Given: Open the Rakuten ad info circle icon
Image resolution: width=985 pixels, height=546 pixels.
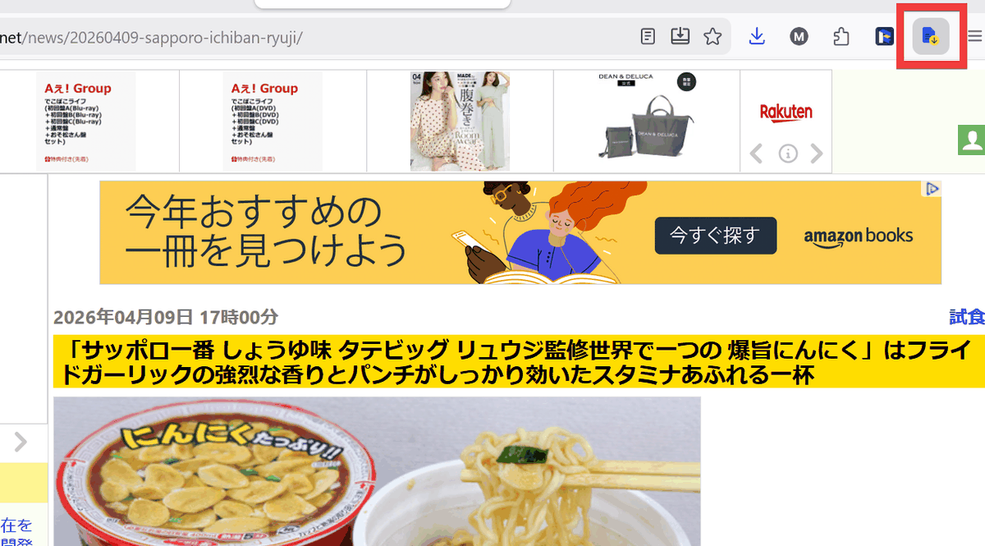Looking at the screenshot, I should pyautogui.click(x=788, y=154).
